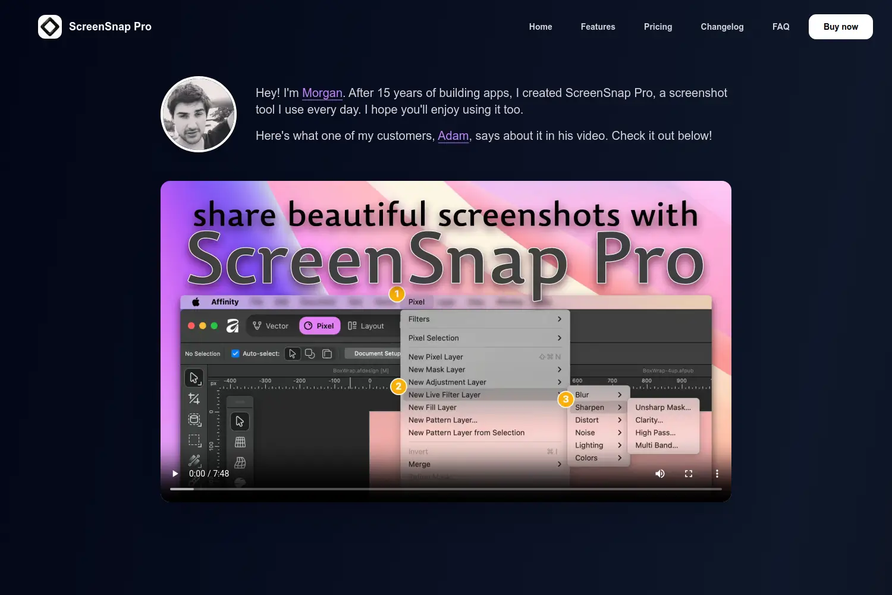Expand the Merge submenu arrow

(x=560, y=464)
